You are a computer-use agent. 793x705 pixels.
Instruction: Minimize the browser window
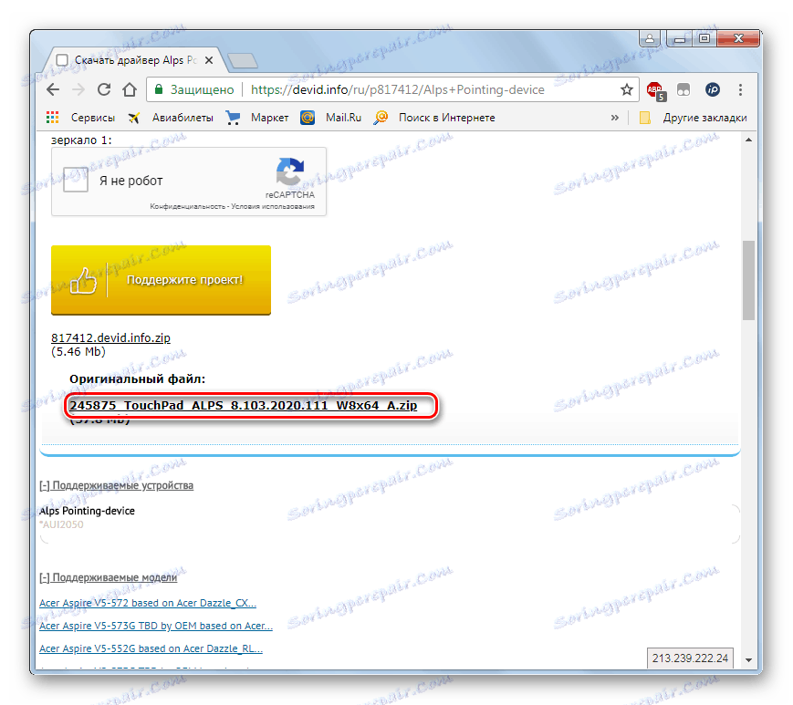[680, 38]
